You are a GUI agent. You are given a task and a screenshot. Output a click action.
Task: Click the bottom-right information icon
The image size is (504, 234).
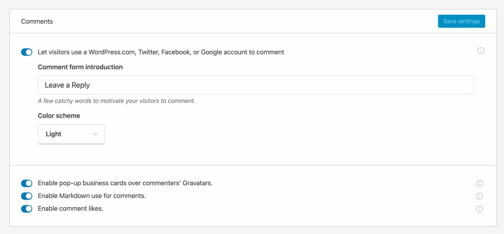(x=479, y=209)
